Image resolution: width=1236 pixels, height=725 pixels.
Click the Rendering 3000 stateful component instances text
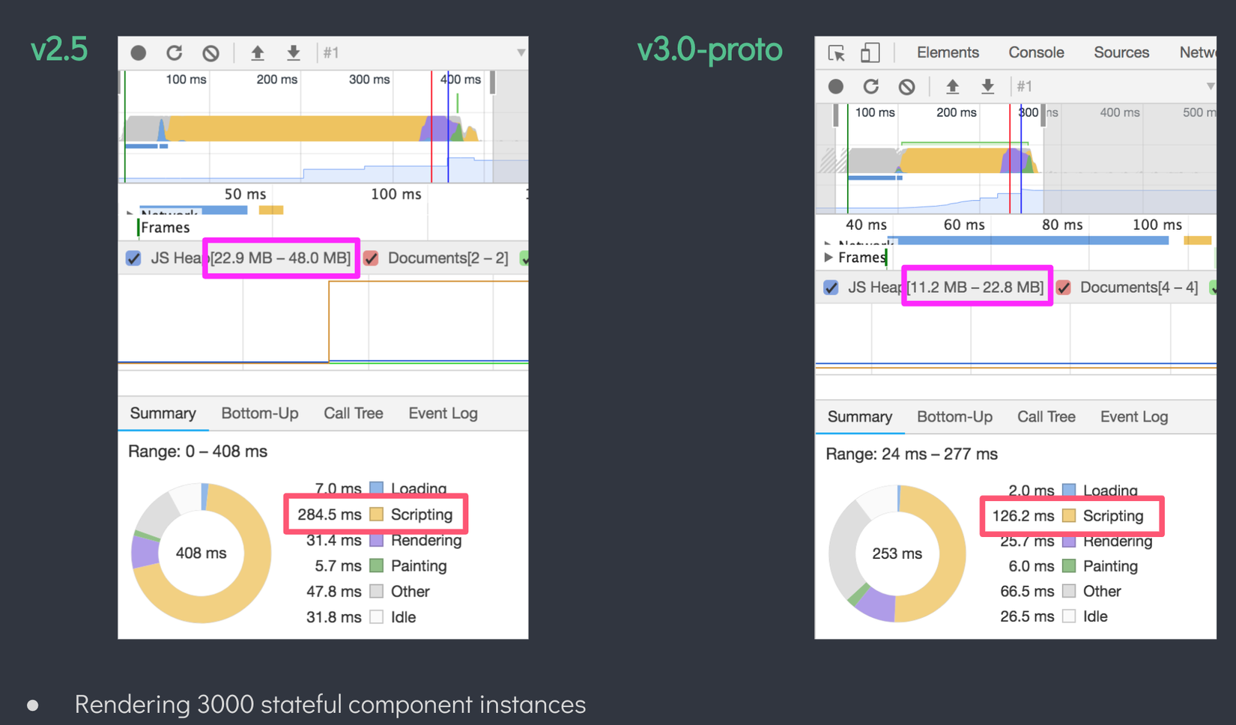tap(330, 705)
